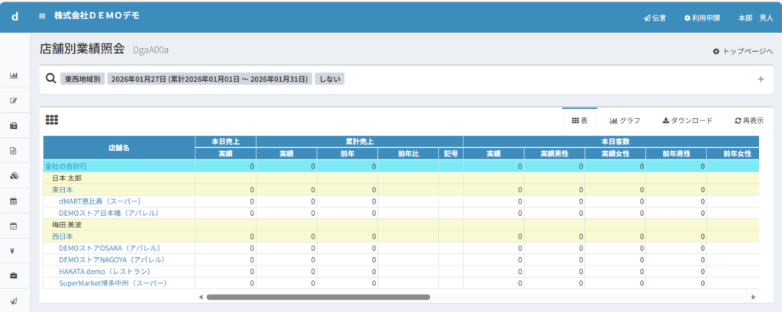Open the pencil edit icon in sidebar
Viewport: 782px width, 312px height.
point(14,101)
